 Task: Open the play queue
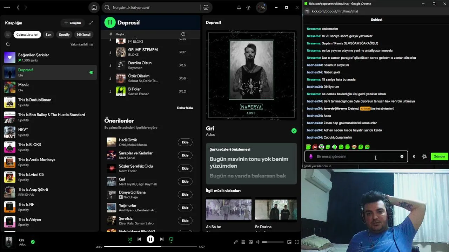[x=243, y=242]
